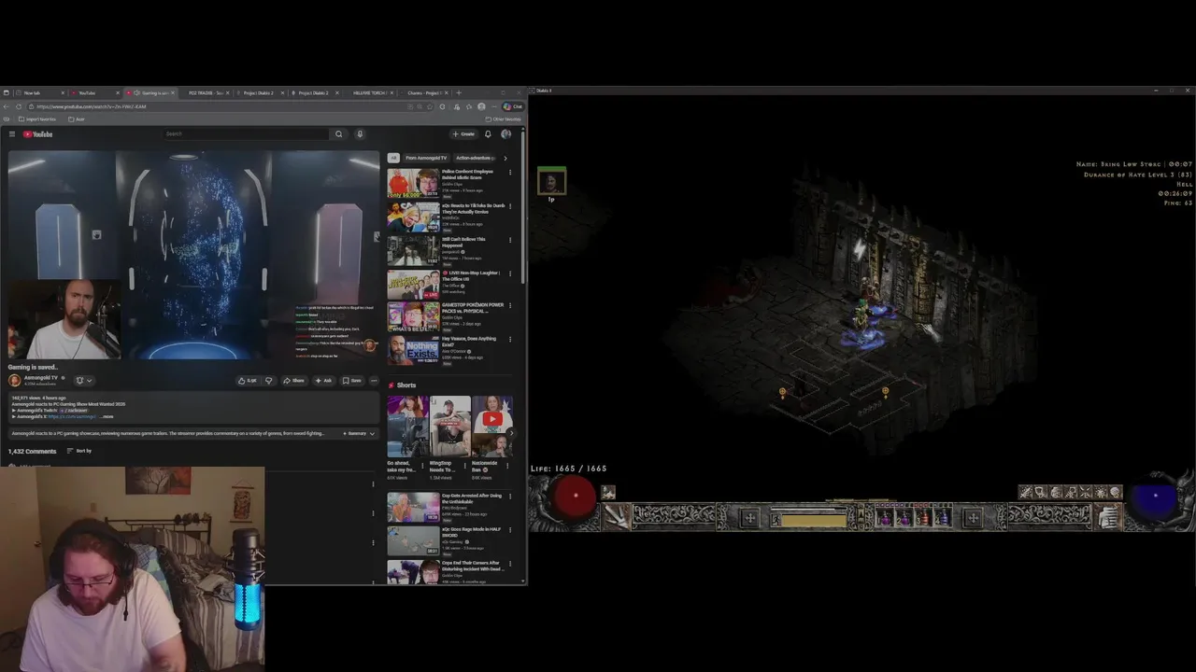Click the last Diablo mini-panel menu icon
The image size is (1196, 672).
[x=1114, y=493]
